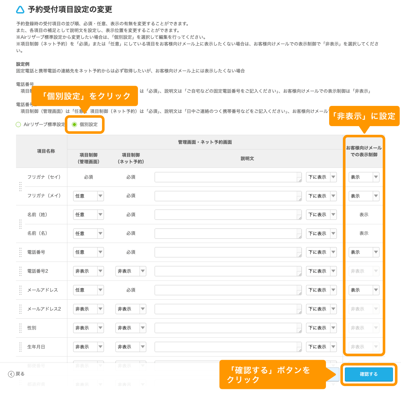Open the 非表示 dropdown for 性別 net reservation

pos(131,328)
